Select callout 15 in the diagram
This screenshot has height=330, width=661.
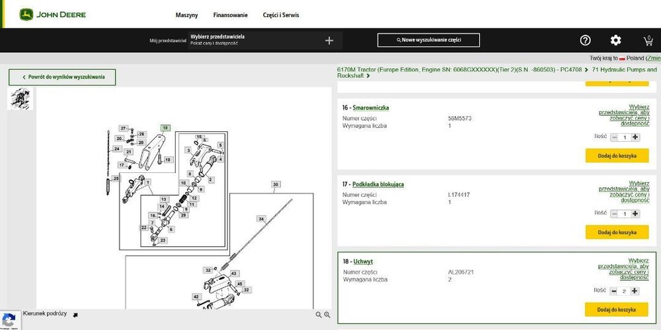coord(199,137)
